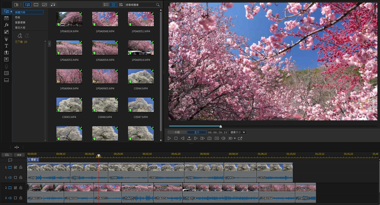Viewport: 380px width, 205px height.
Task: Open the Voice-Over microphone room
Action: pos(6,66)
